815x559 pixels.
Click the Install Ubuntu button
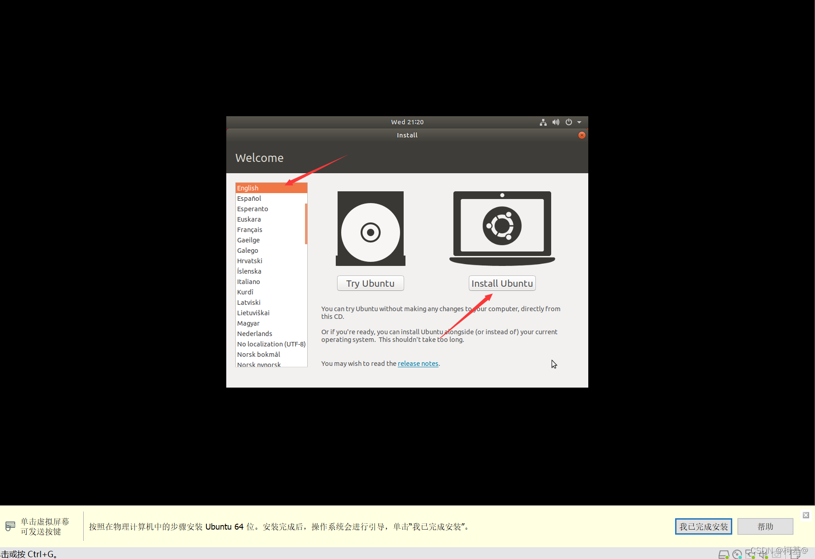[x=502, y=284]
